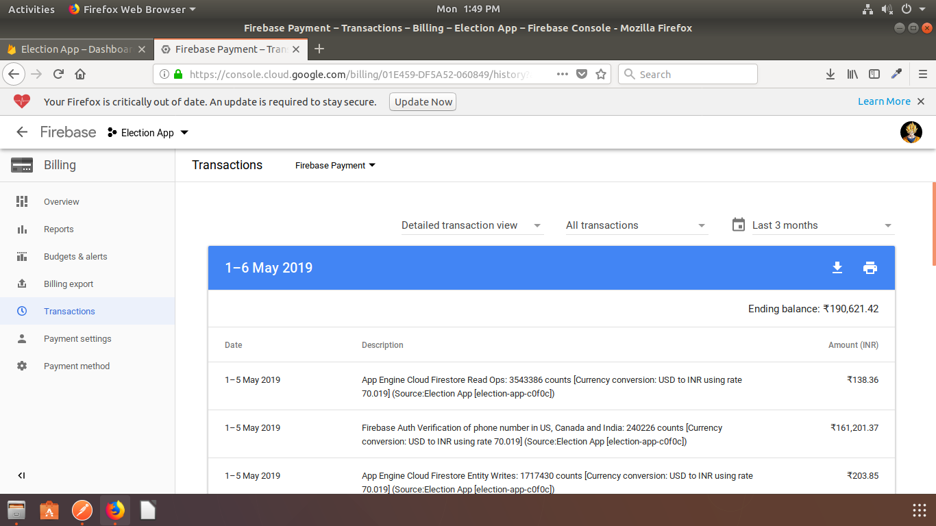Open the Firefox hamburger menu
The height and width of the screenshot is (526, 936).
(922, 74)
